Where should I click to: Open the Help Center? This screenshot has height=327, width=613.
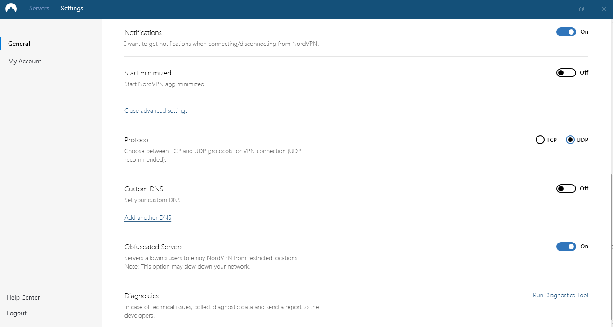(x=23, y=297)
